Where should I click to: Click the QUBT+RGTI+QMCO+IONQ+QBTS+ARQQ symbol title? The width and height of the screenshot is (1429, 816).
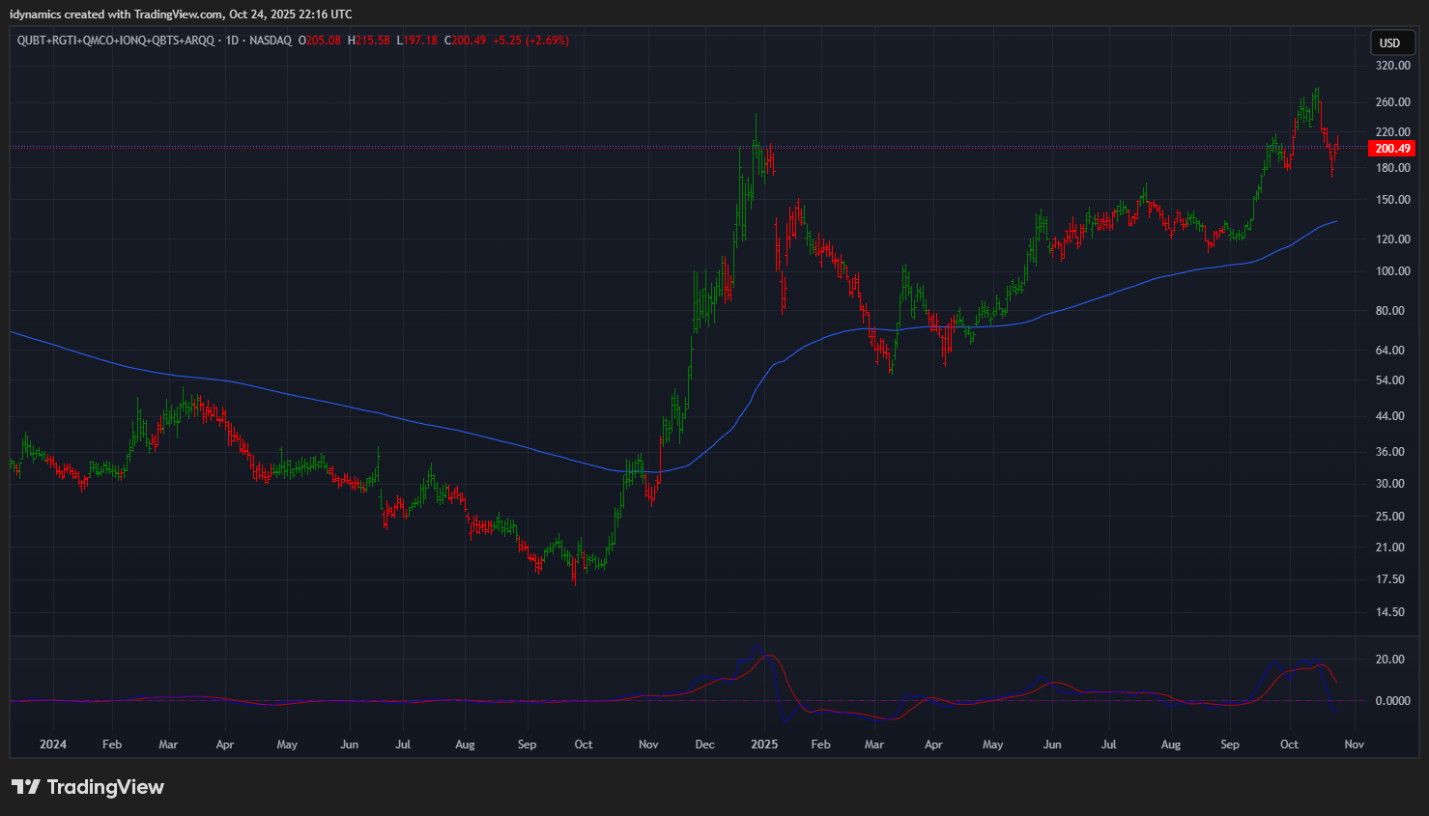click(x=116, y=41)
